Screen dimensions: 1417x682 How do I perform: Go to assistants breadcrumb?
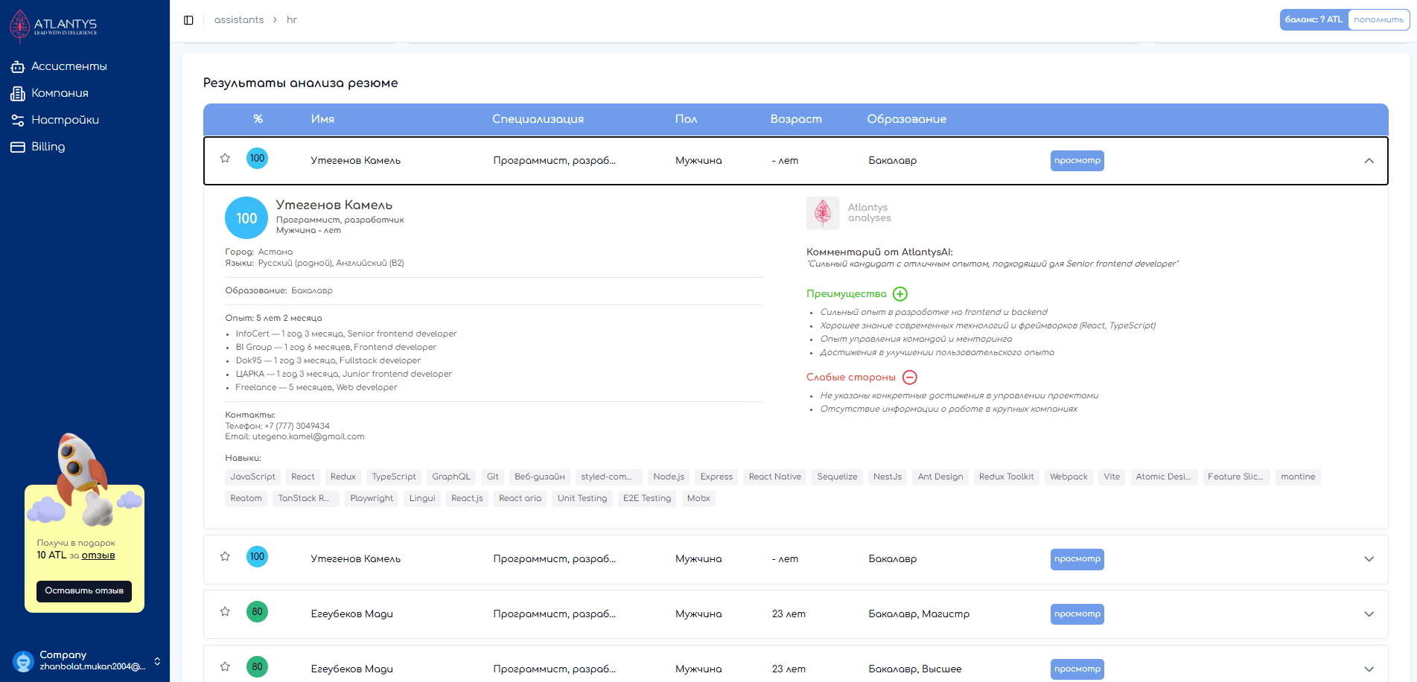click(239, 20)
